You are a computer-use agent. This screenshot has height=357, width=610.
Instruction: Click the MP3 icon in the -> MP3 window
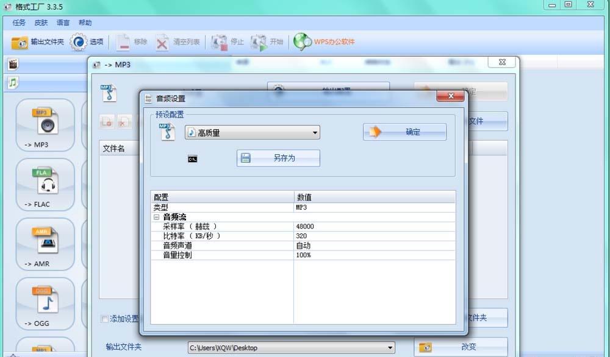(109, 93)
